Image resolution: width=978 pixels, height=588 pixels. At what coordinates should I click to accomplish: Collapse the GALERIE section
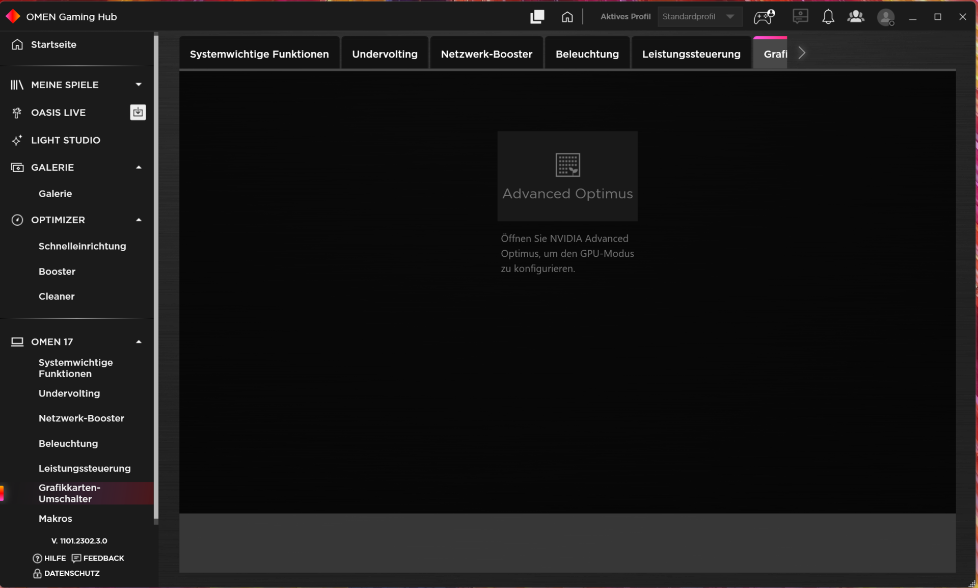point(139,167)
